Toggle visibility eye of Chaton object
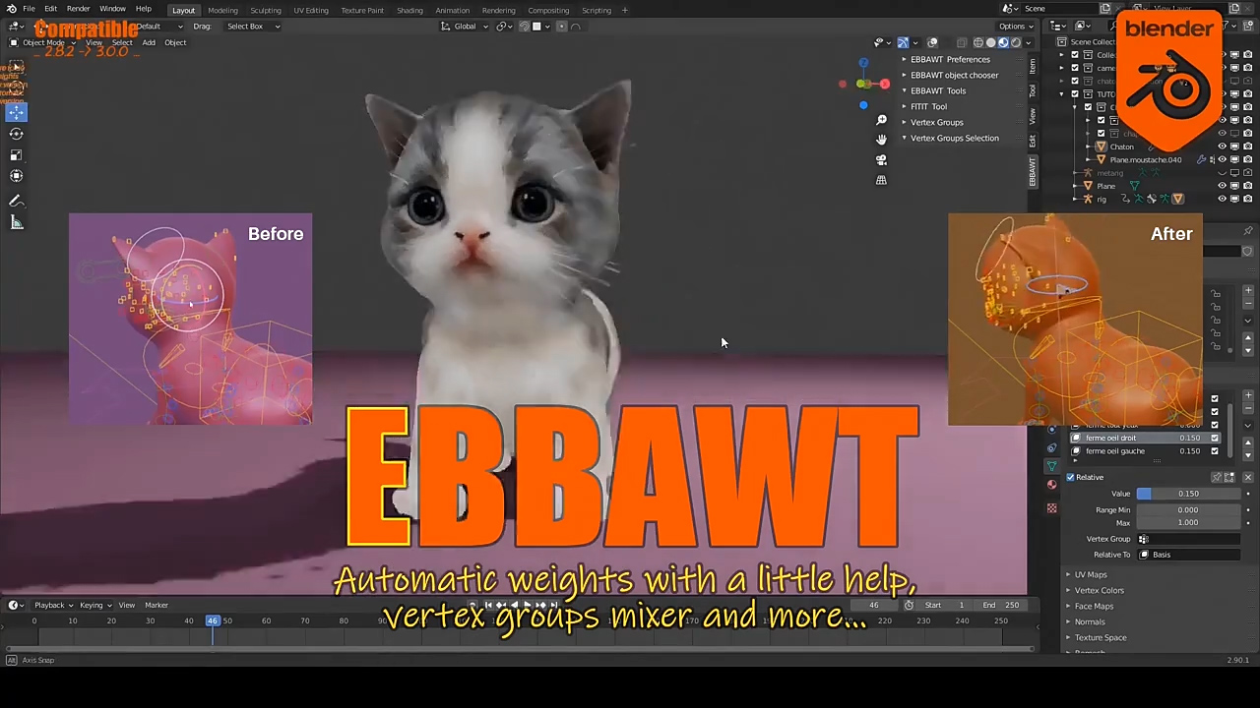Screen dimensions: 1260x708 click(1223, 147)
